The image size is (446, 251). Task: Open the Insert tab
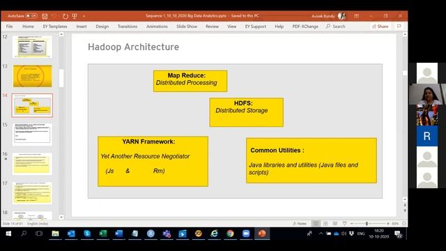(82, 26)
